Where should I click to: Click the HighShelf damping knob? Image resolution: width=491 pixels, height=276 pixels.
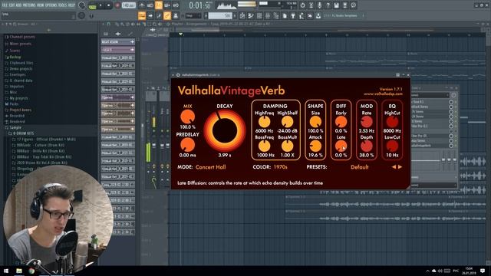point(287,122)
